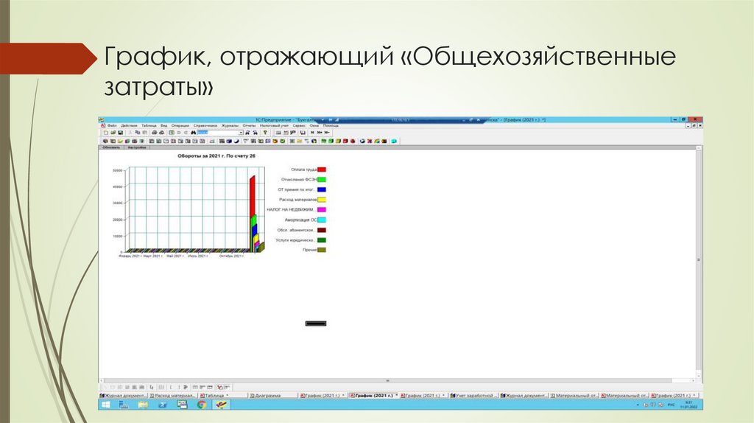Switch to the Диаграмма window tab

[274, 396]
